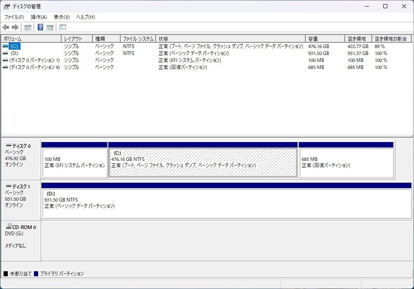Toggle the action pane toolbar icon

click(50, 27)
